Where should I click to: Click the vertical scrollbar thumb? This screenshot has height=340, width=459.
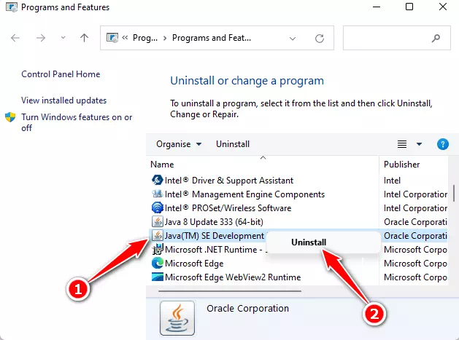(x=454, y=193)
